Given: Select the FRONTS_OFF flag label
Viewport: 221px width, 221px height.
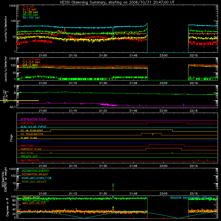Looking at the screenshot, I should (29, 156).
